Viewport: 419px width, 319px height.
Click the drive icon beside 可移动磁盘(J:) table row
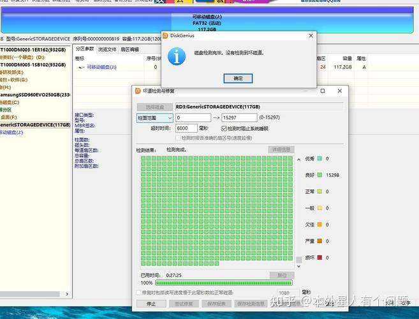point(82,67)
